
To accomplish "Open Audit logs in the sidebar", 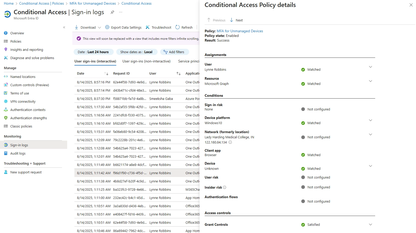I will coord(18,153).
